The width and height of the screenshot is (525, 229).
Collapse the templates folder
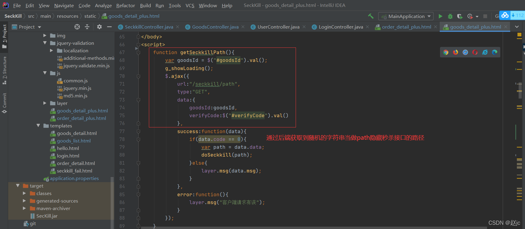(x=38, y=126)
